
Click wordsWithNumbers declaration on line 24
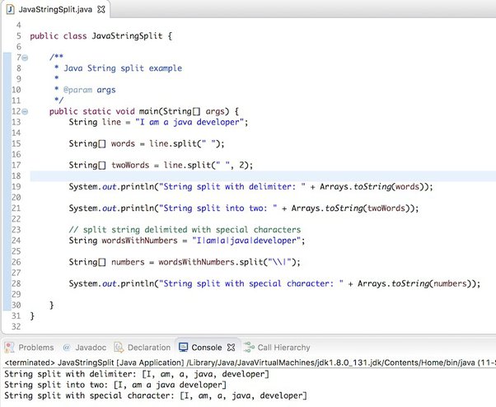(x=139, y=241)
